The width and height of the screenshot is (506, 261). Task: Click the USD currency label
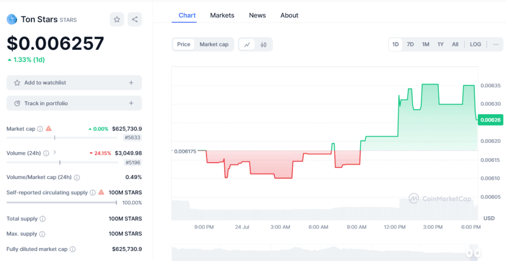[x=489, y=218]
